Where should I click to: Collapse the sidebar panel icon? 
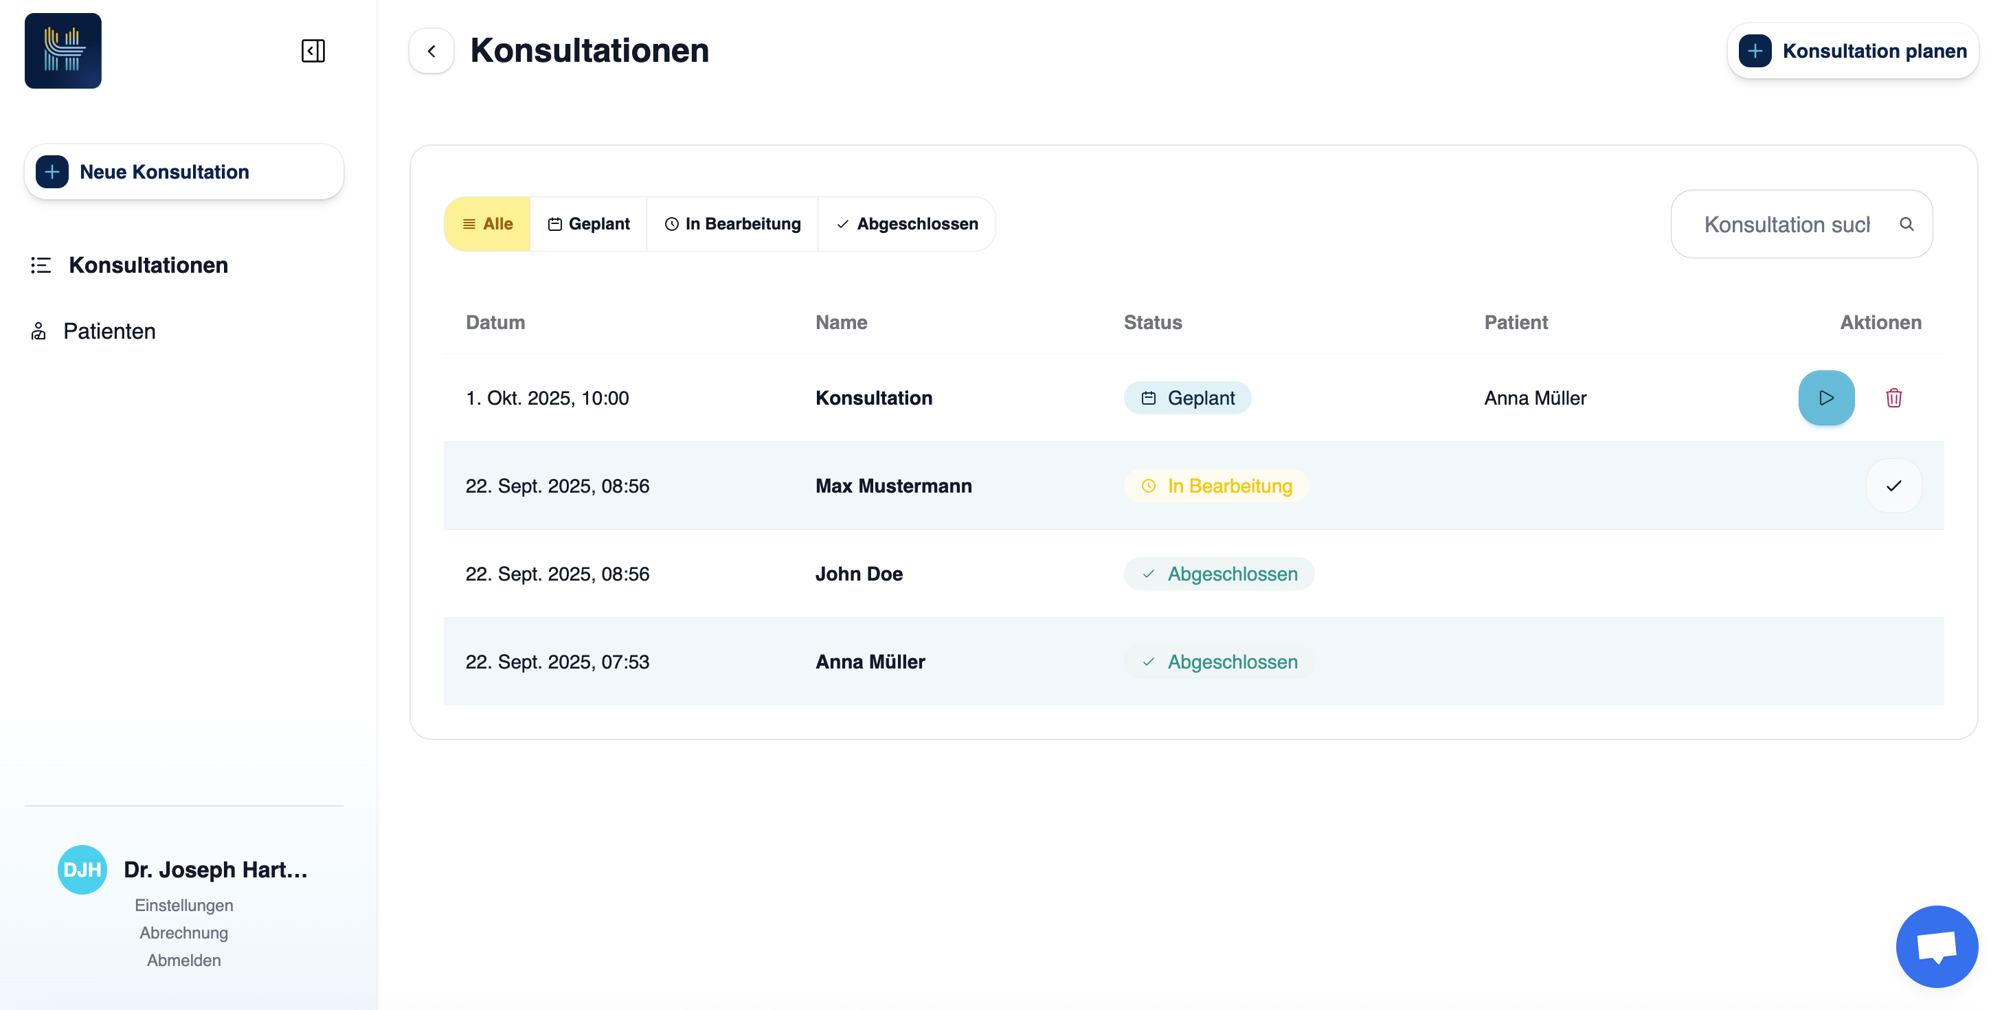click(x=313, y=51)
